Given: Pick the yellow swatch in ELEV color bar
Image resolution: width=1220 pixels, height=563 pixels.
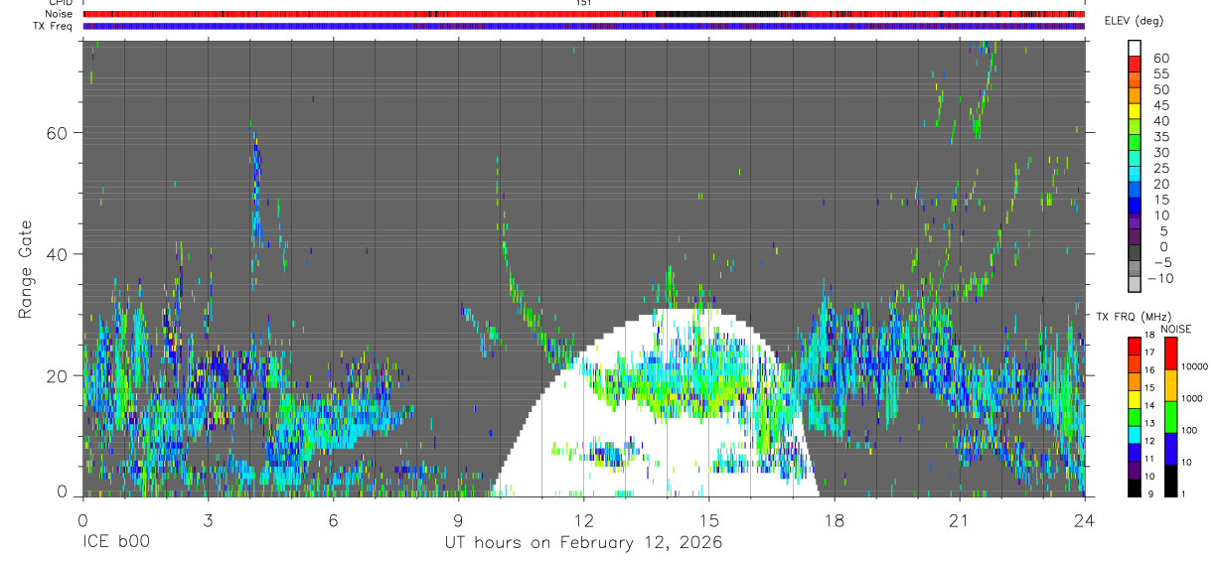Looking at the screenshot, I should [1136, 111].
